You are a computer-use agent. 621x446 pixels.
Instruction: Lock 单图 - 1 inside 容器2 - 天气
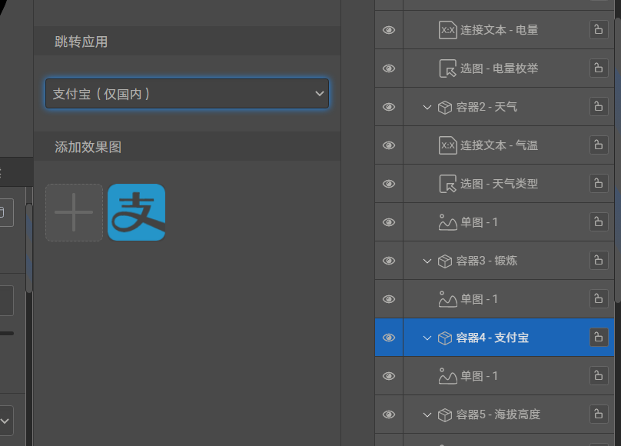[599, 221]
